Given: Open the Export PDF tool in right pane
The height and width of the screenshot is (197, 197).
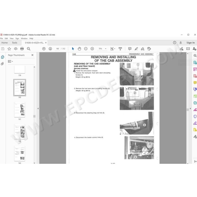Looking at the screenshot, I should coord(195,62).
